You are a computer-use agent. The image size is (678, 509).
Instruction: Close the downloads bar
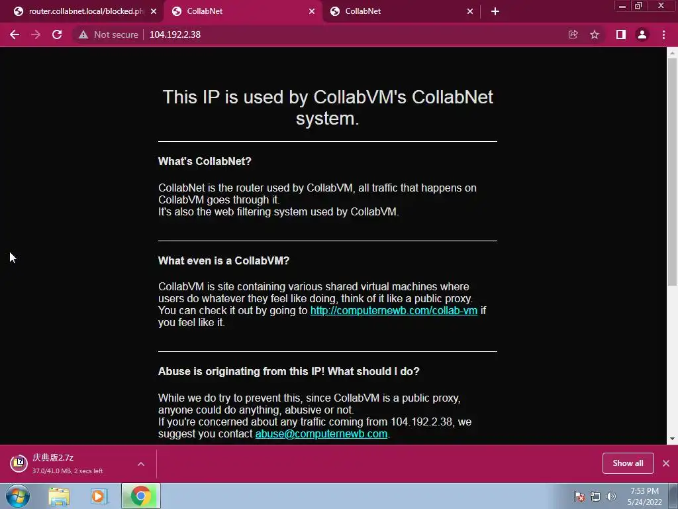pos(666,463)
